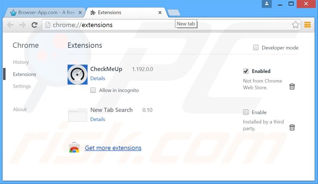Open Details link for New Tab Search
Screen dimensions: 318x184
pos(97,119)
